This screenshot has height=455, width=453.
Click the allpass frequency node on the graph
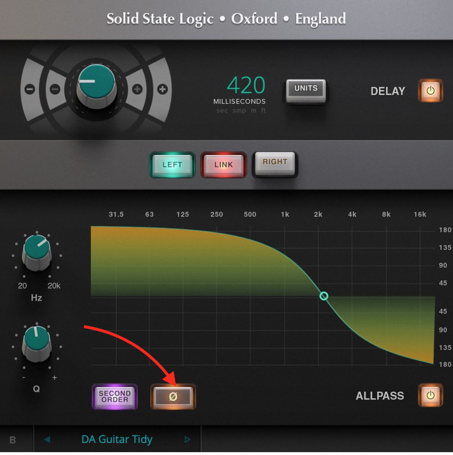pos(324,296)
